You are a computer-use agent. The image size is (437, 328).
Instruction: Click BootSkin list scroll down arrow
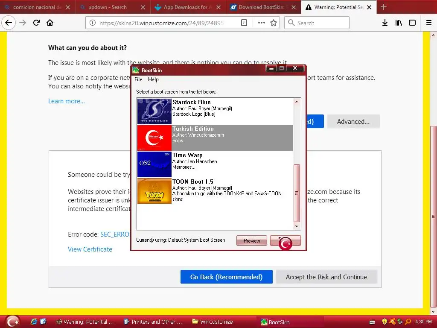[x=297, y=226]
